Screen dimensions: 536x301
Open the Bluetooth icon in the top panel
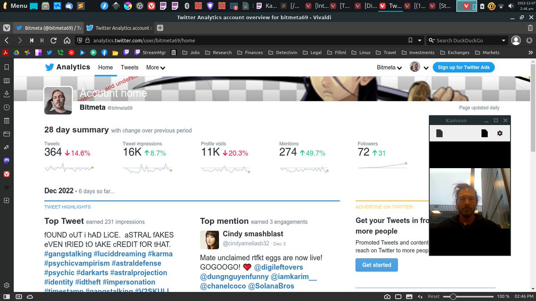187,6
